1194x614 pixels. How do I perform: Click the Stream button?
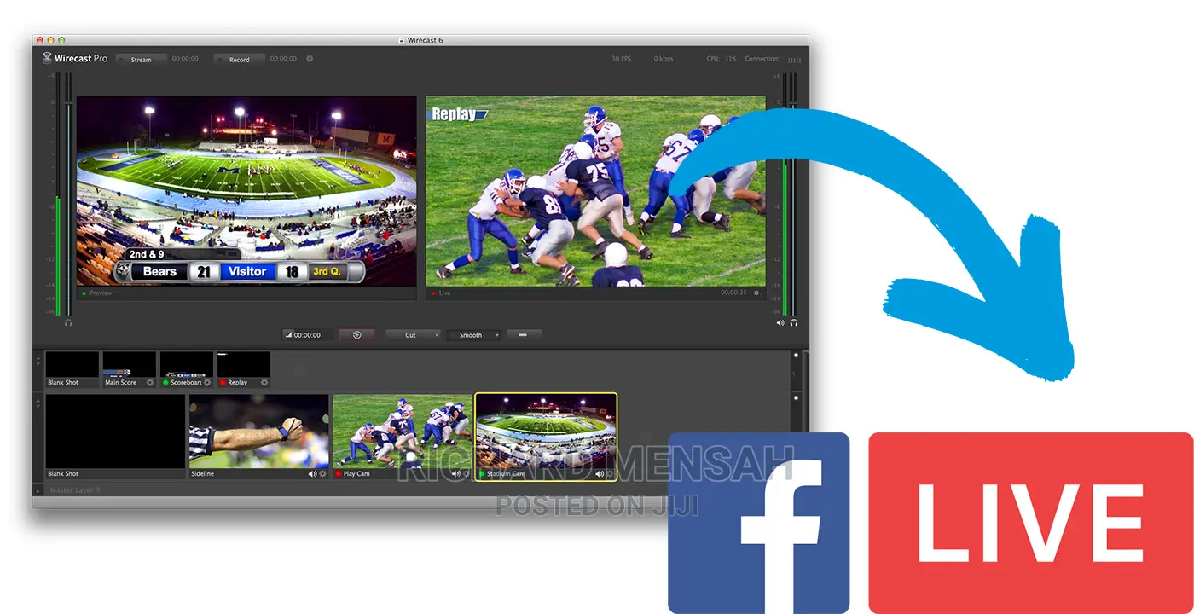[141, 60]
